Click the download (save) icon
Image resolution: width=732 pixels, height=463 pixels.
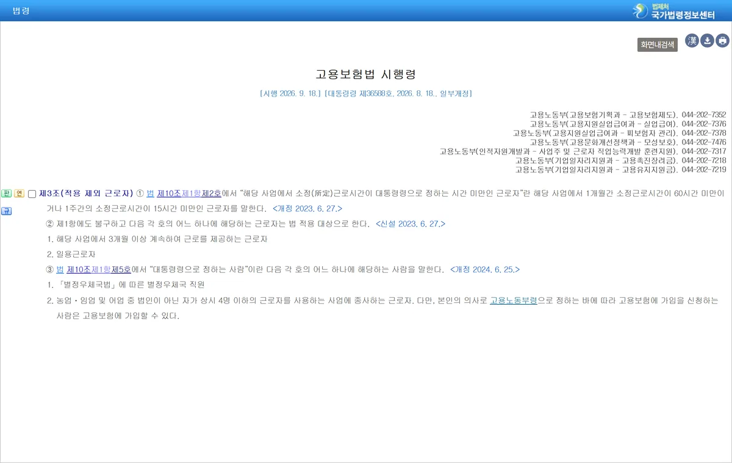707,41
